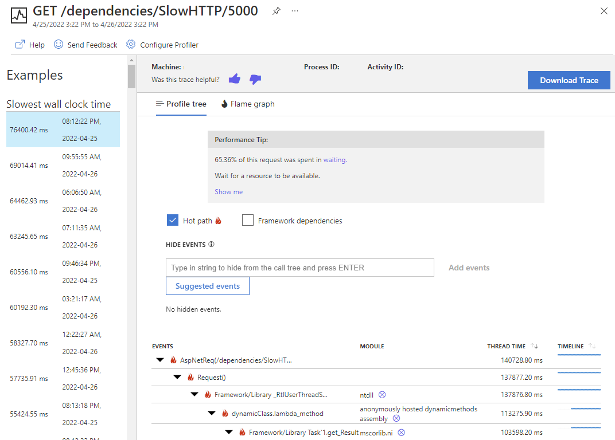Click the Flame graph flame icon
The width and height of the screenshot is (615, 440).
point(224,104)
